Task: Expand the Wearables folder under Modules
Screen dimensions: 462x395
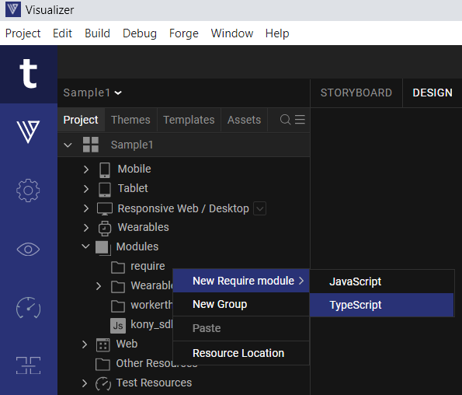Action: [x=99, y=286]
